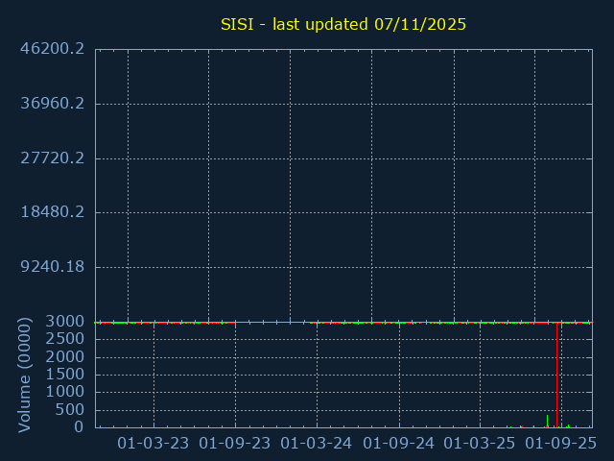The height and width of the screenshot is (461, 614).
Task: Select the 01-09-23 date label
Action: pyautogui.click(x=235, y=444)
